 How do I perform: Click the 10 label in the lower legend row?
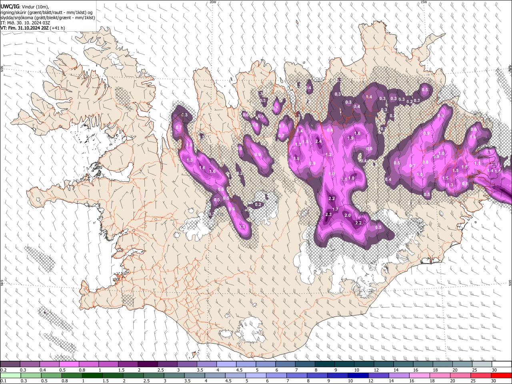[350, 381]
